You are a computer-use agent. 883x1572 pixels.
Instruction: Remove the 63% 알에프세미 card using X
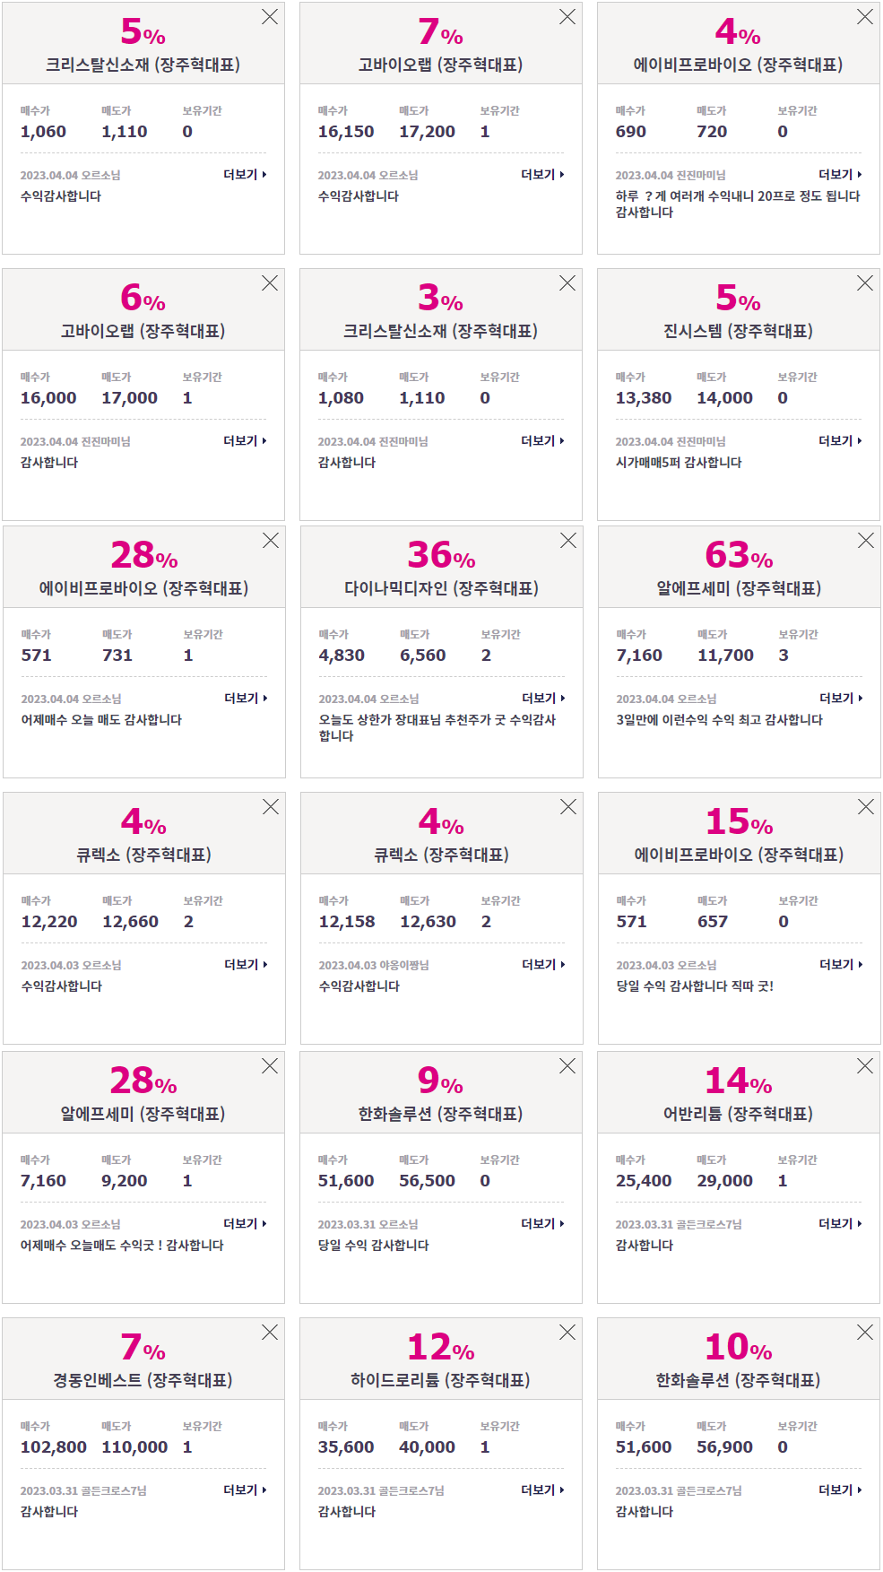(866, 541)
